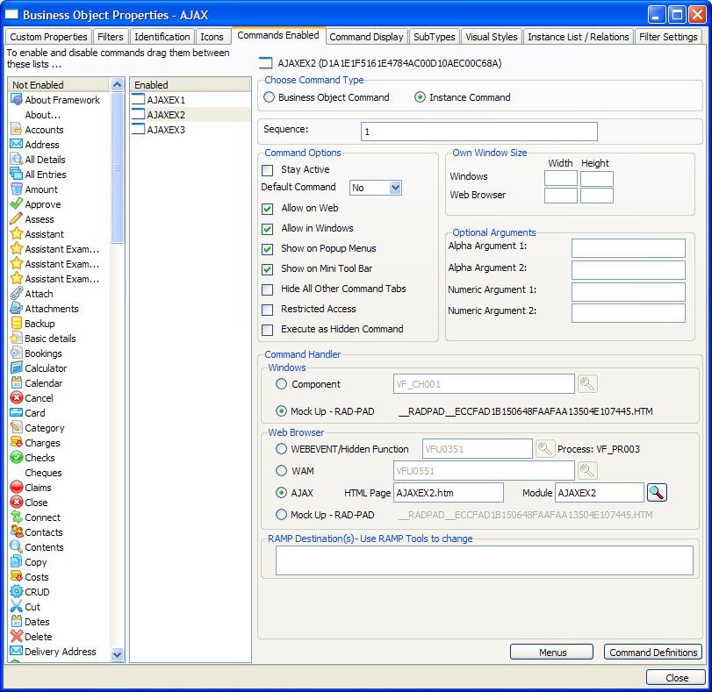Enable the Stay Active checkbox
Screen dimensions: 712x692
point(268,170)
